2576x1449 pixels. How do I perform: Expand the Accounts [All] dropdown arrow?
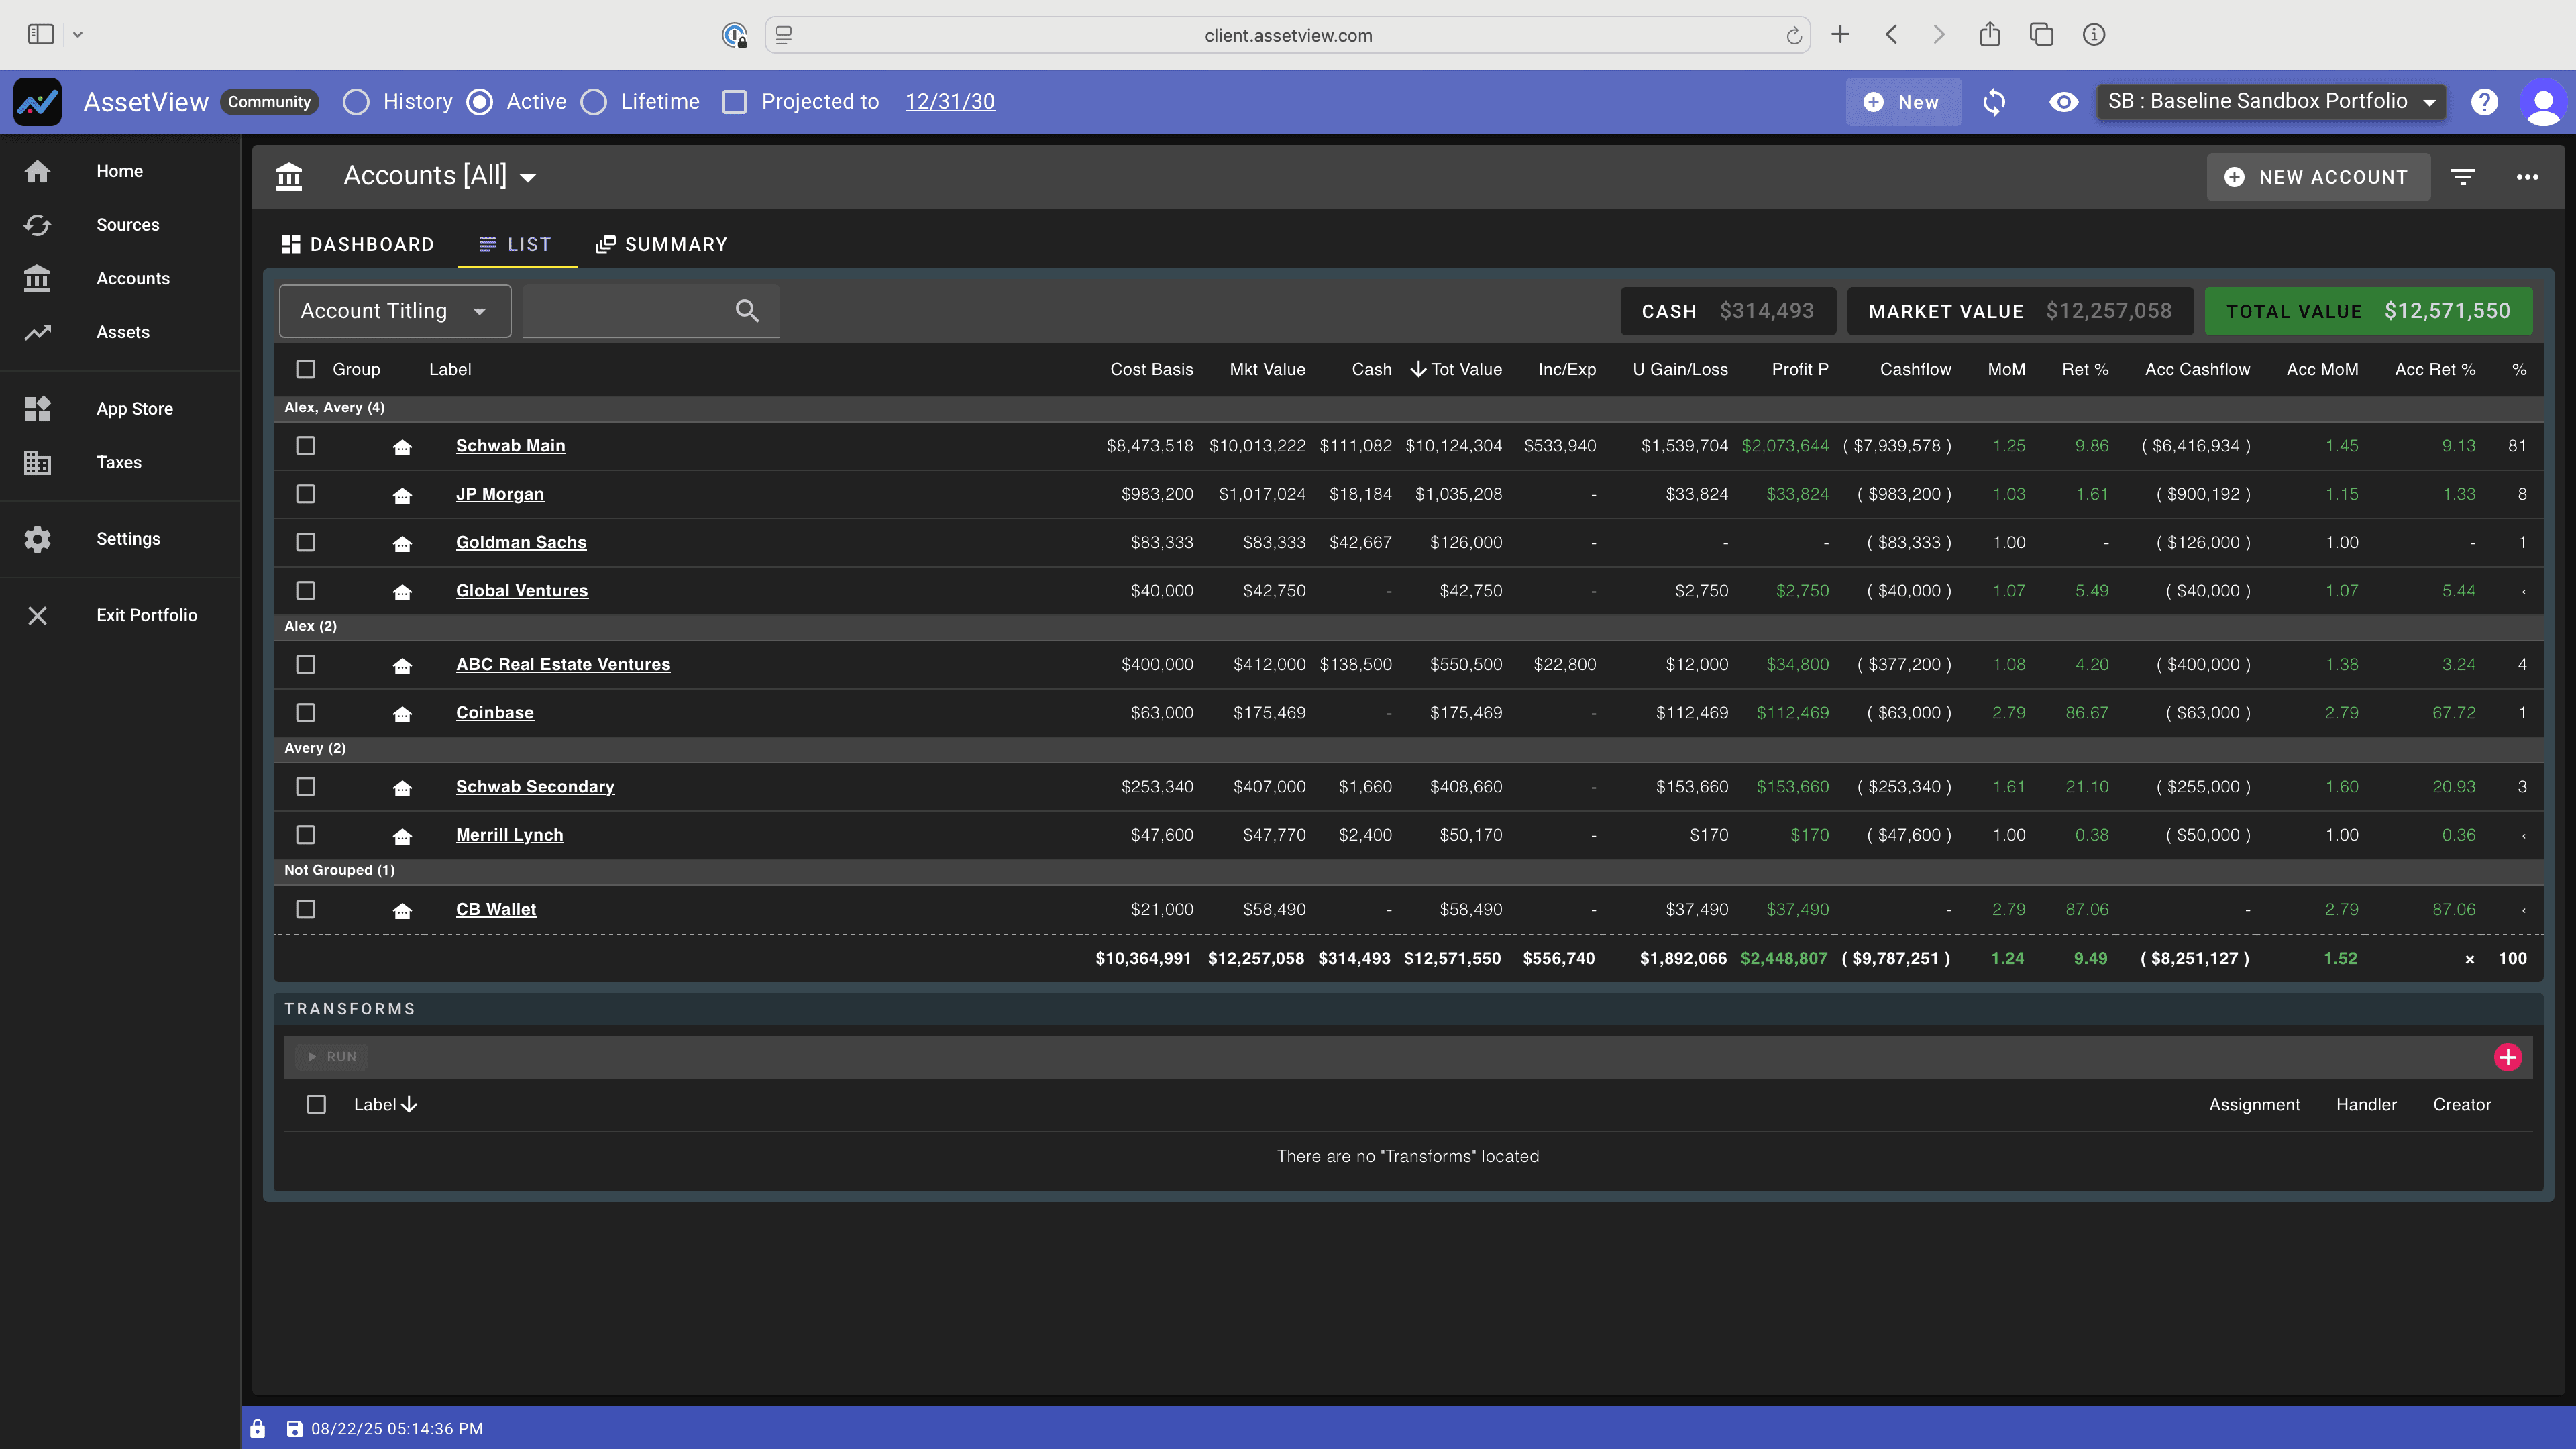coord(528,178)
